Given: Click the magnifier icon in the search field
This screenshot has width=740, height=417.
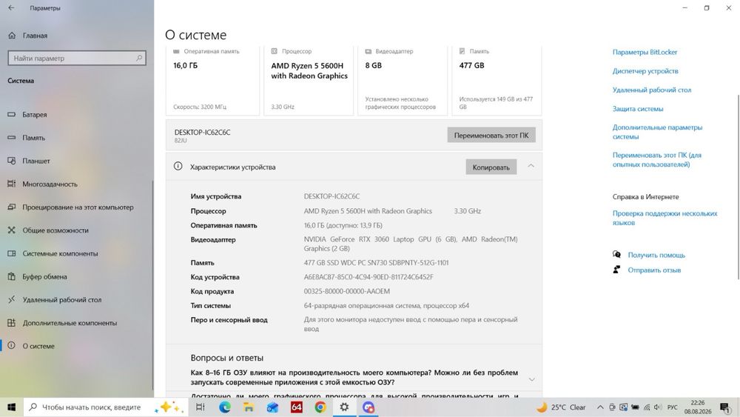Looking at the screenshot, I should tap(139, 58).
